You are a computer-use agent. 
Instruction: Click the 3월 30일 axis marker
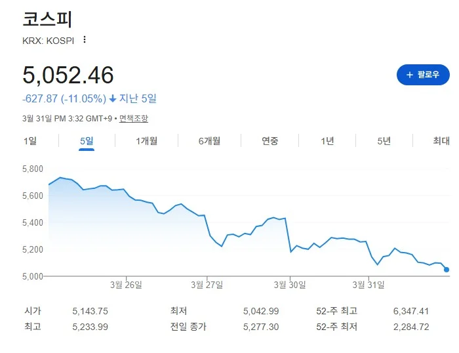(290, 285)
